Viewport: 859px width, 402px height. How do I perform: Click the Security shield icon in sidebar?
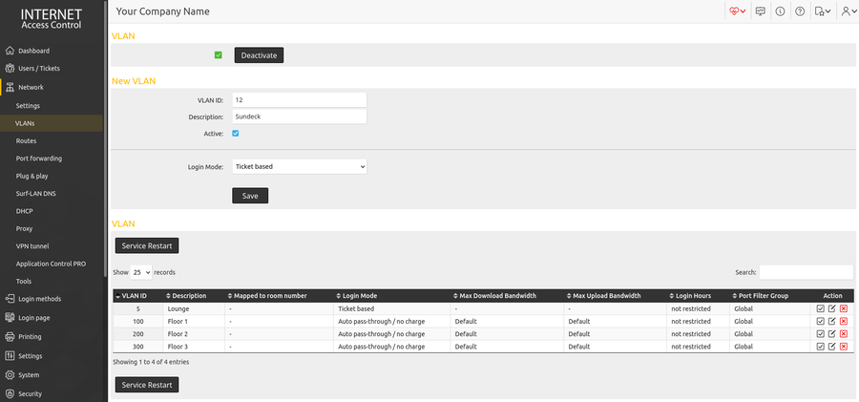pos(10,393)
